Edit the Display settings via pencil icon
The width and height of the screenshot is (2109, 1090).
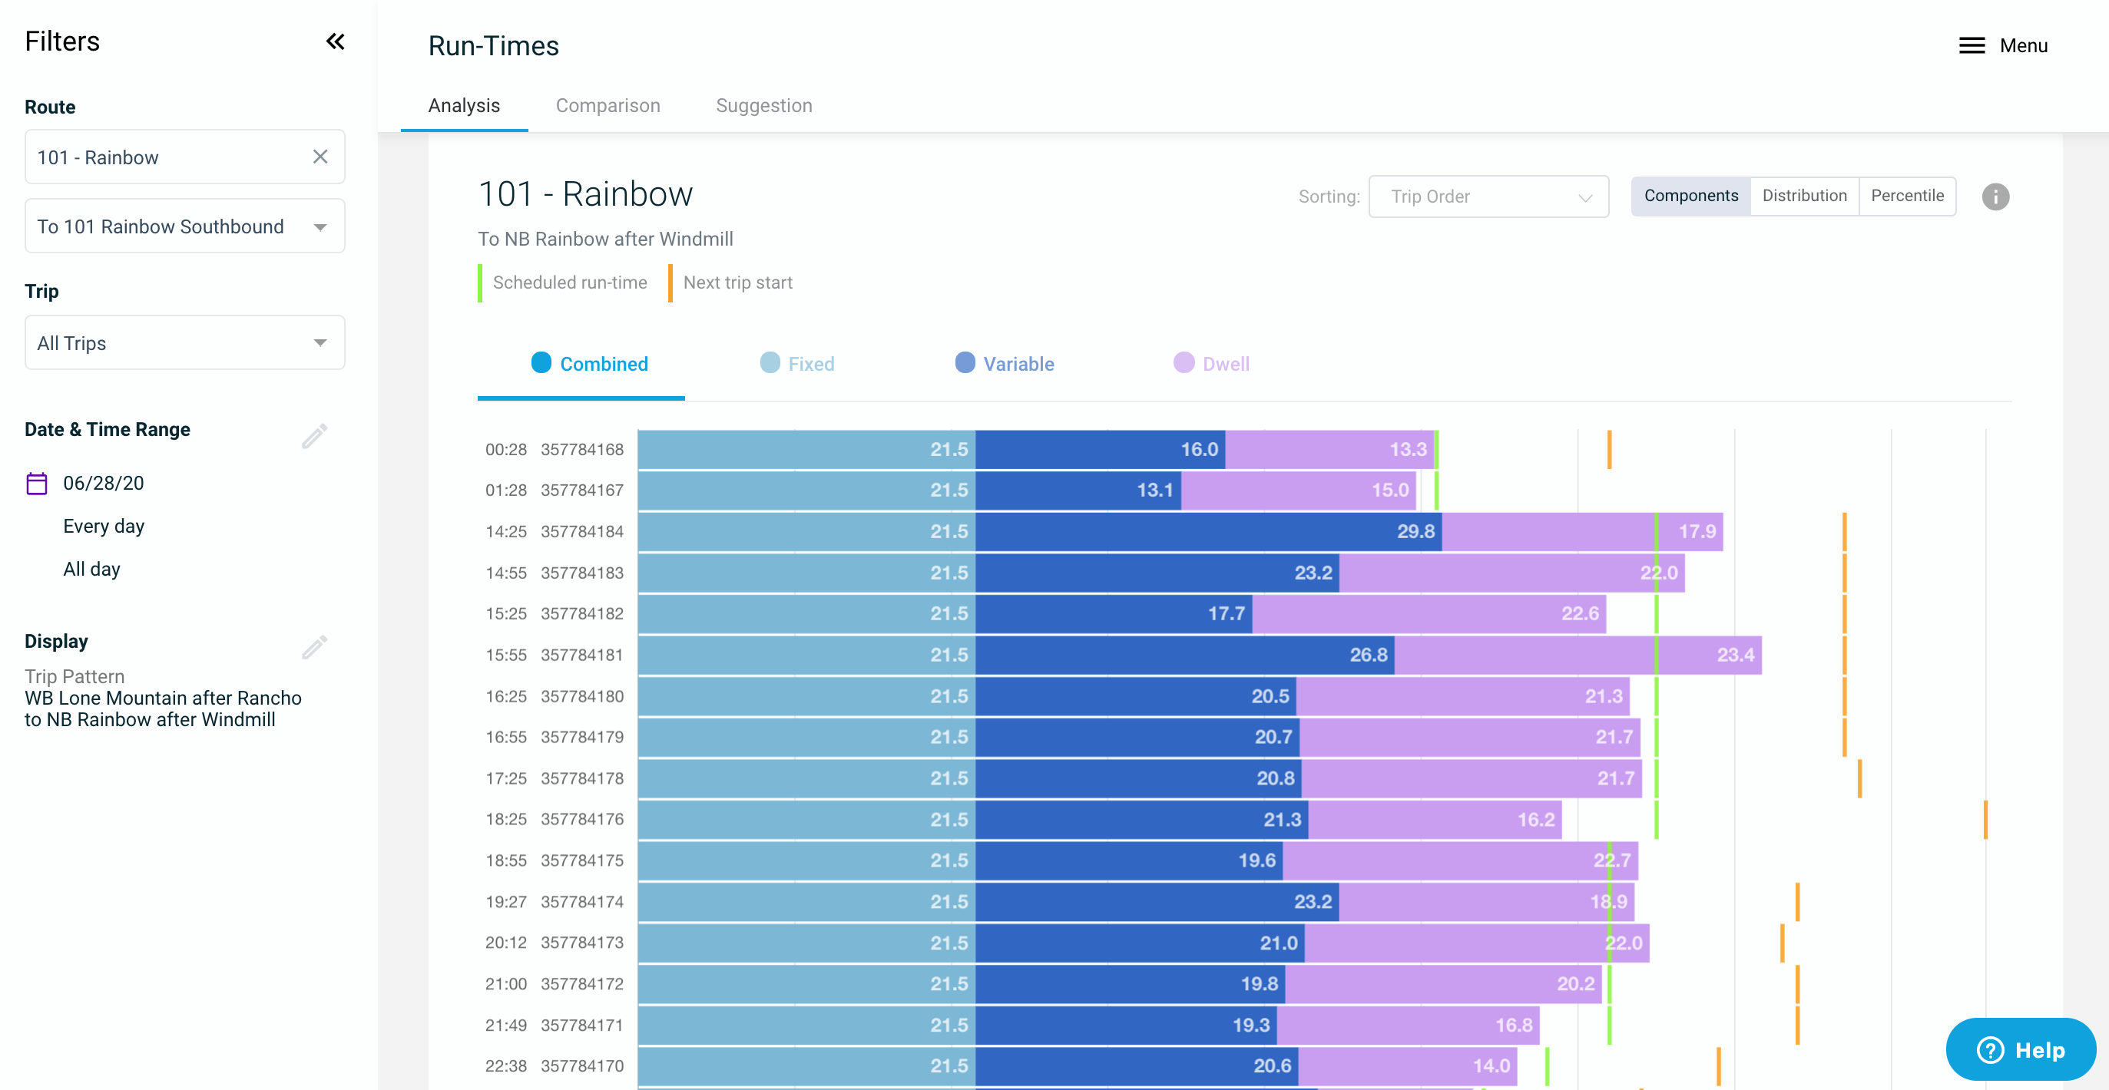(x=314, y=647)
